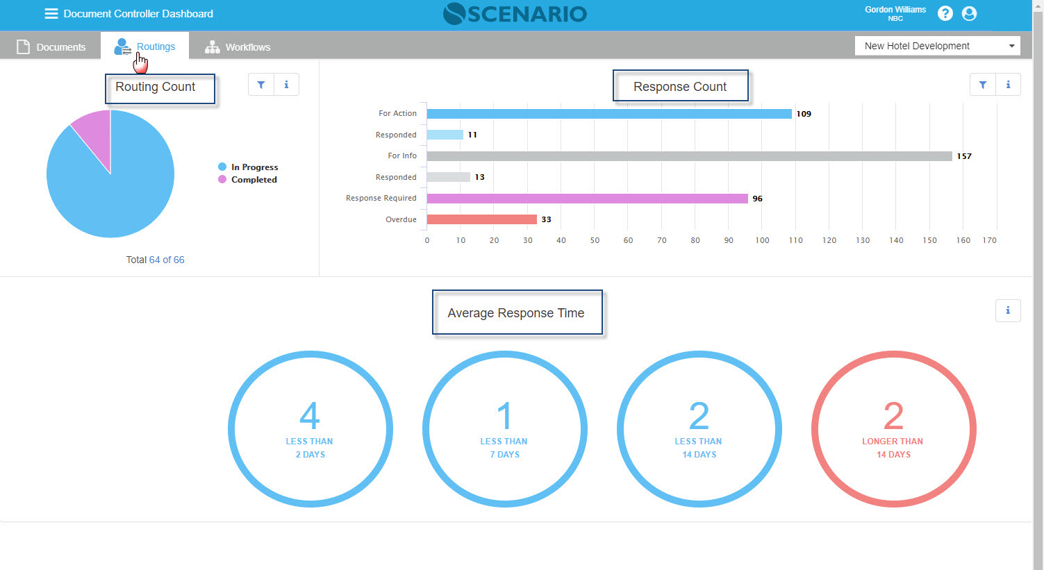
Task: Click the Total 64 of 66 link
Action: [x=166, y=260]
